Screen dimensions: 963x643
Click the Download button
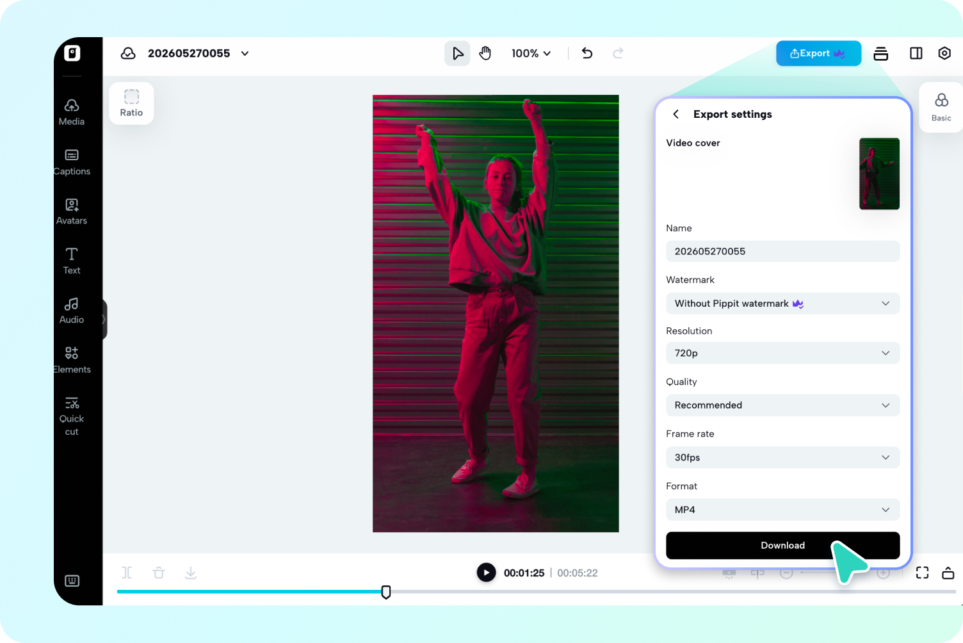pyautogui.click(x=782, y=546)
